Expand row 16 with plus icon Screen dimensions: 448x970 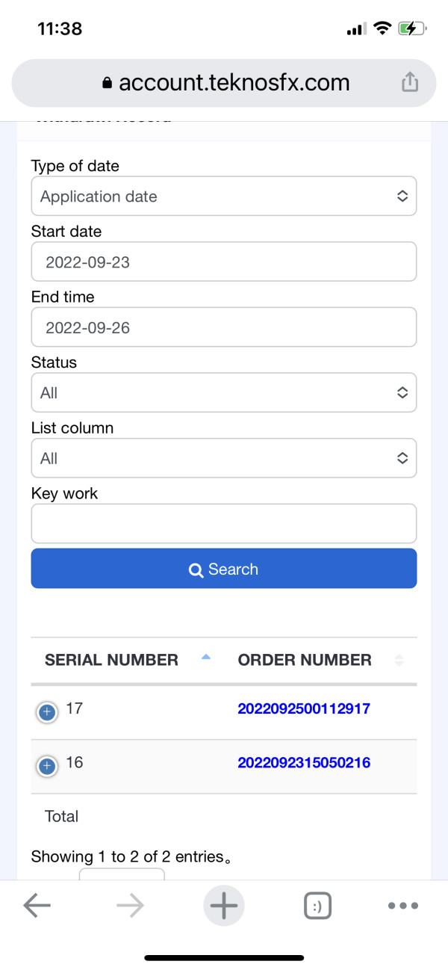click(47, 767)
